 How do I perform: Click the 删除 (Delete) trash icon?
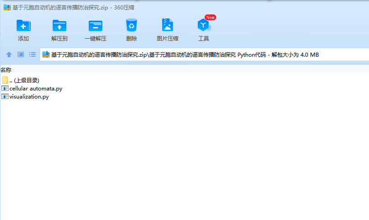(131, 25)
